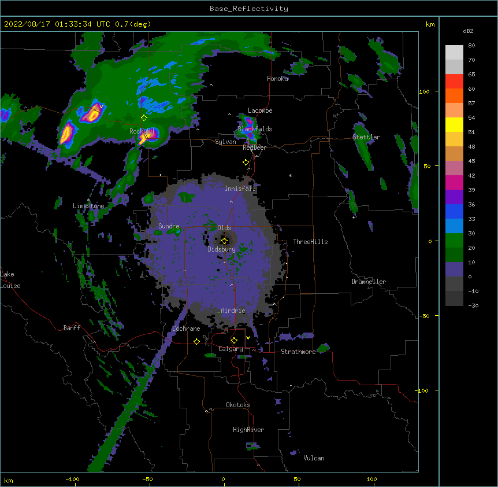This screenshot has height=487, width=498.
Task: Click the Banff label
Action: pyautogui.click(x=72, y=328)
